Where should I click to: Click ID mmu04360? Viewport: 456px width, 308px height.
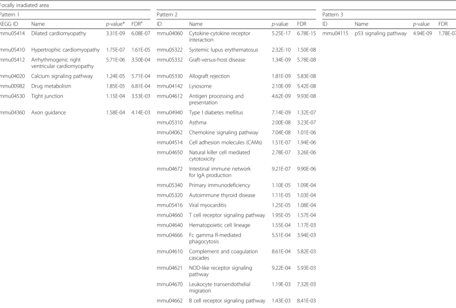(x=12, y=113)
